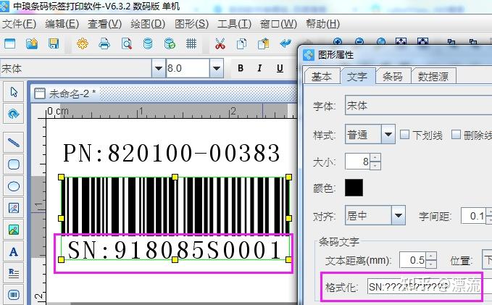Enable the 下划线 underline checkbox
Image resolution: width=492 pixels, height=305 pixels.
click(x=405, y=135)
